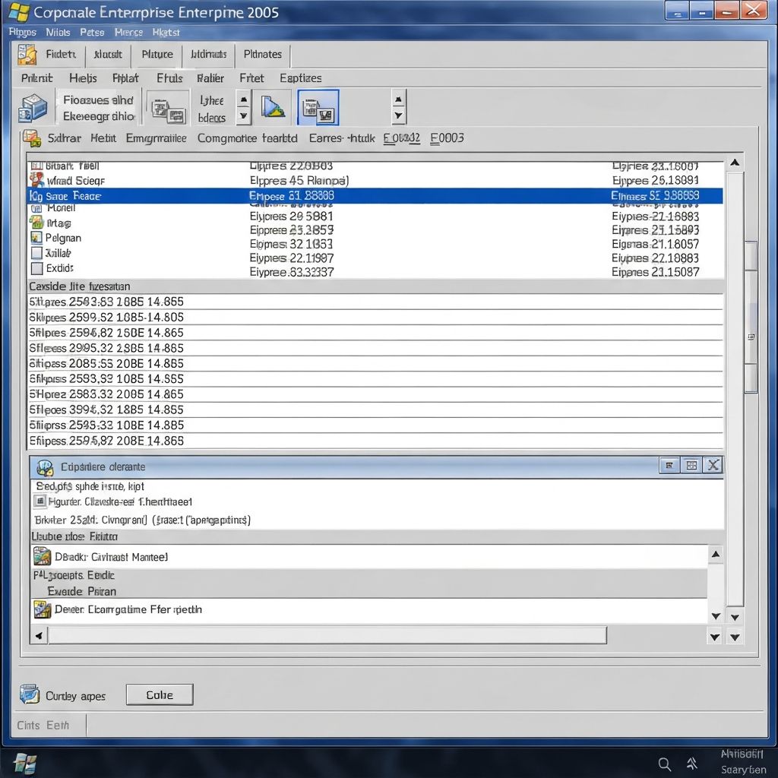Click the Emgrraiiee item
778x778 pixels.
(157, 138)
